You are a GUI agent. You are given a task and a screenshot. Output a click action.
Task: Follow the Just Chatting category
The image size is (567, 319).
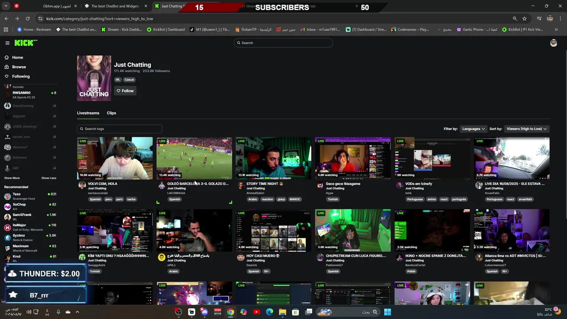[125, 91]
